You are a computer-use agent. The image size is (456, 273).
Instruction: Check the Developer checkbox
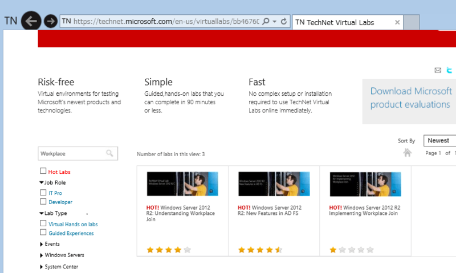(x=43, y=201)
